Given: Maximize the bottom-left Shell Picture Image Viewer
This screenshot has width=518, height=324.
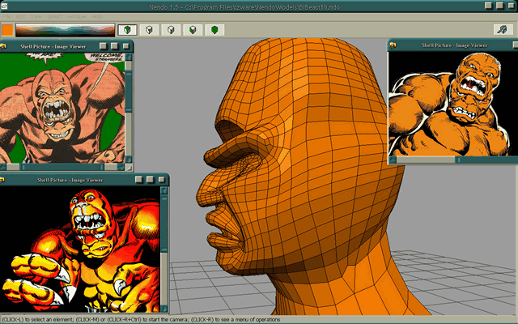Looking at the screenshot, I should [150, 180].
